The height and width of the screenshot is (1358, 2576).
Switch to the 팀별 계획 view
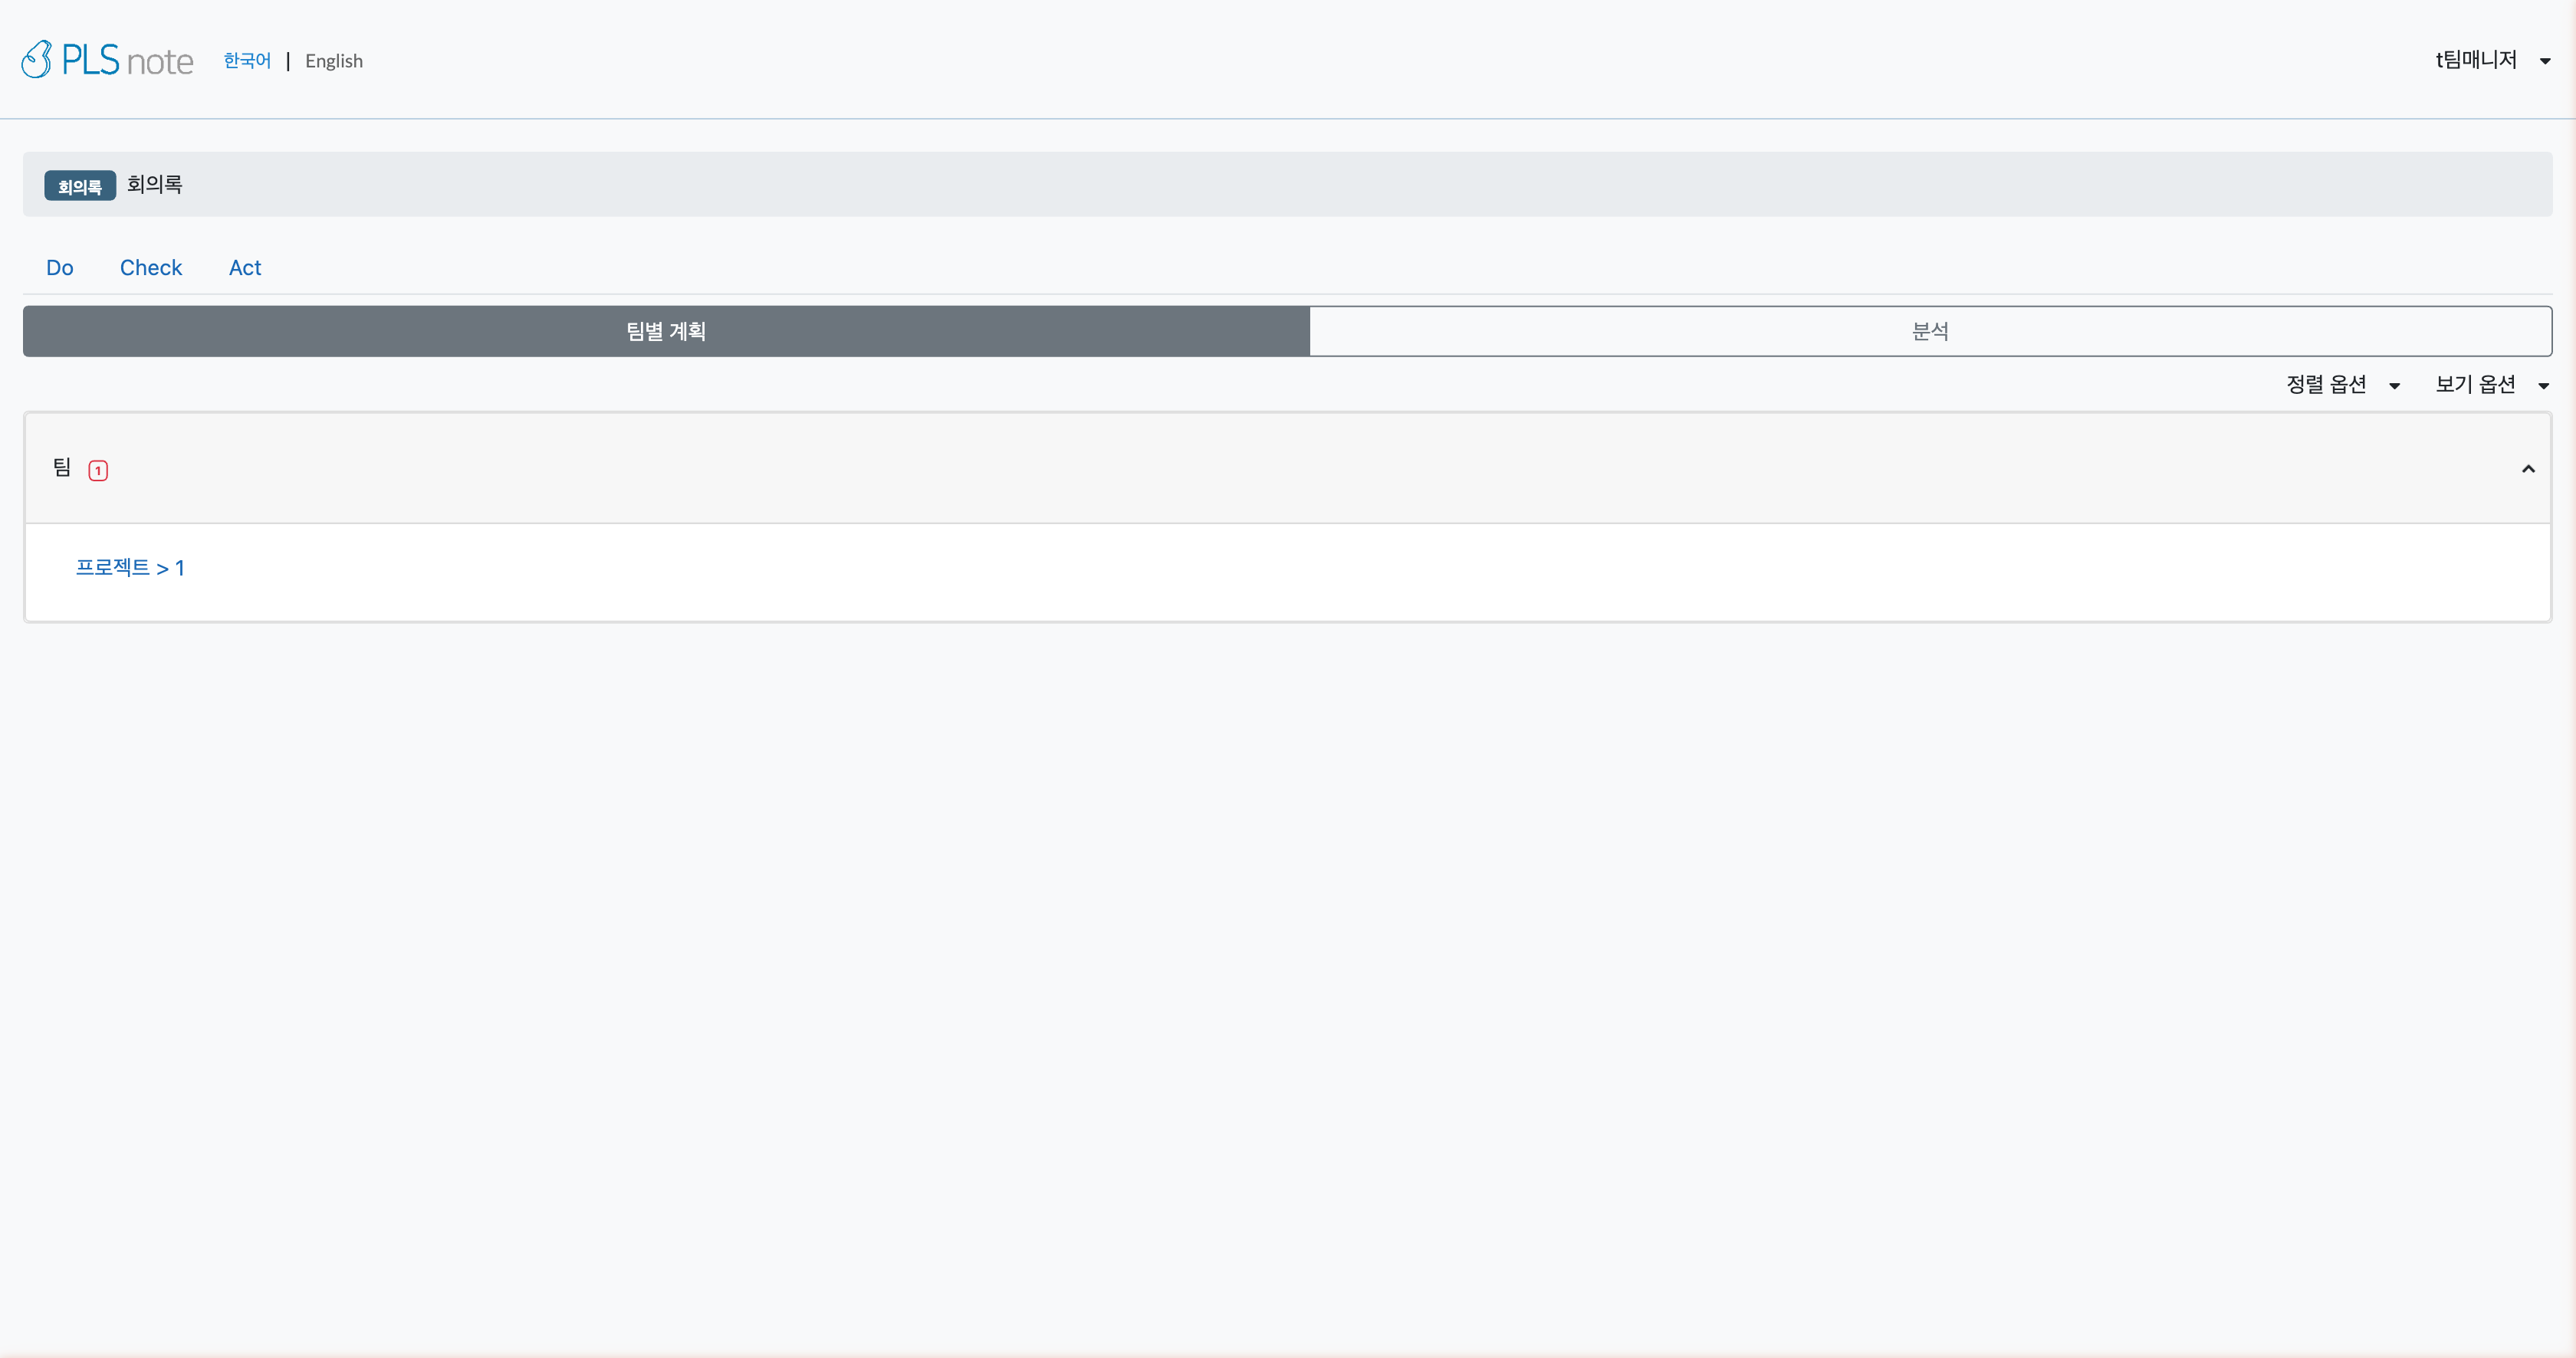click(666, 331)
